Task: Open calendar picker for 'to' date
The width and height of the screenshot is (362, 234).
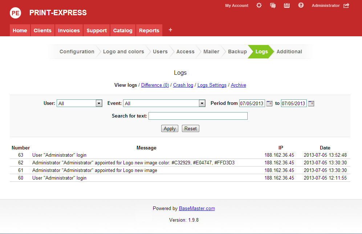Action: coord(311,103)
